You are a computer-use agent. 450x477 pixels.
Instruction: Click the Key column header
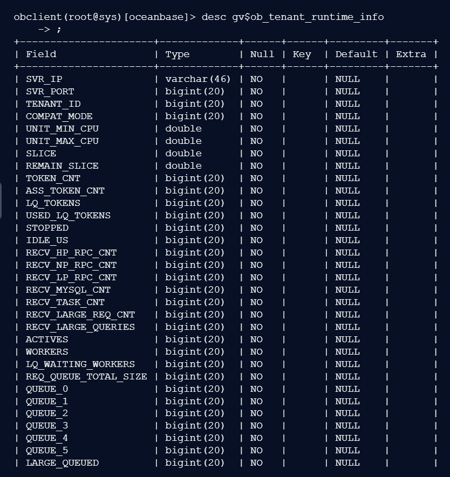click(302, 54)
